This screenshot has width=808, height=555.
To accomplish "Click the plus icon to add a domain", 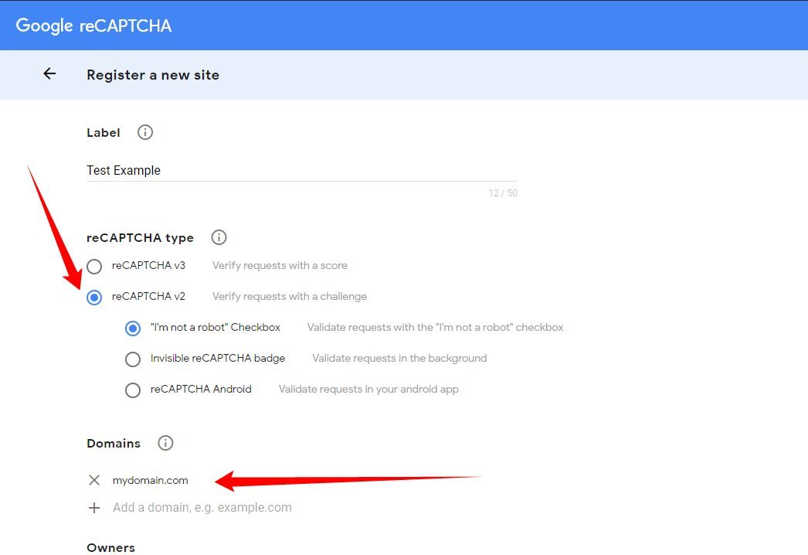I will pyautogui.click(x=94, y=508).
